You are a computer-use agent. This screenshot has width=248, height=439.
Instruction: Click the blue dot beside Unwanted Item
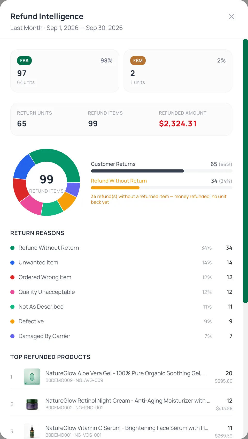[x=12, y=263]
